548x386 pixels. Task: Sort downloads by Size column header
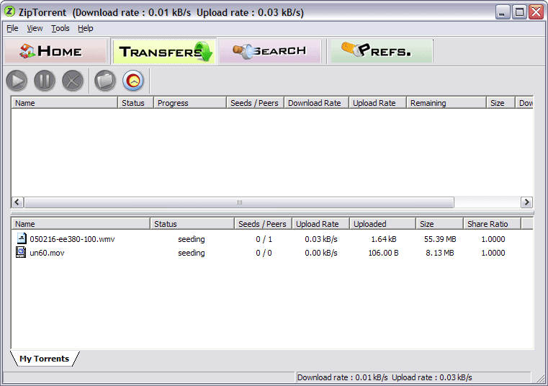500,103
